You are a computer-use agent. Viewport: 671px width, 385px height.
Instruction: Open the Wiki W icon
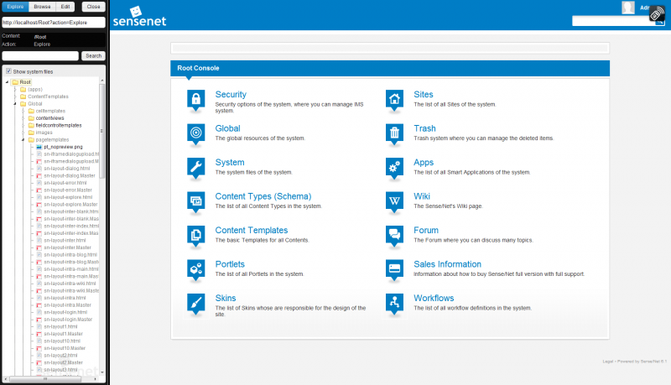394,202
